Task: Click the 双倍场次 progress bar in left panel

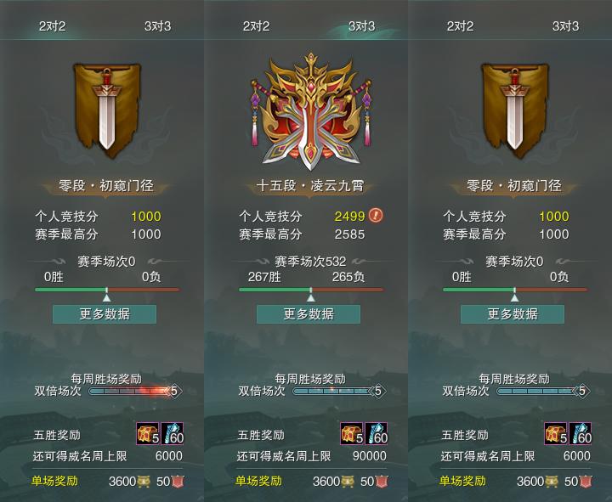Action: (x=134, y=391)
